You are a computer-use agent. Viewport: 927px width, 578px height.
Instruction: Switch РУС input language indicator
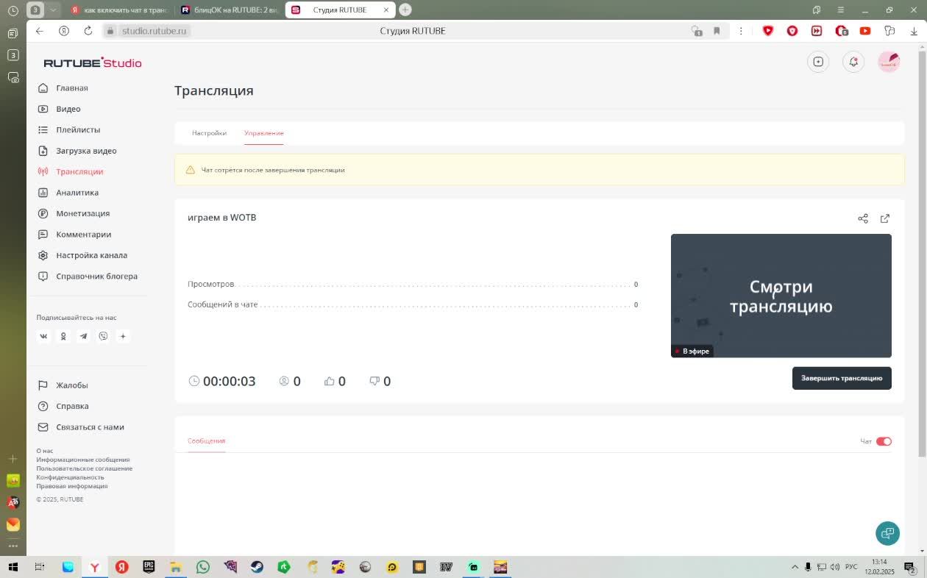pos(851,567)
